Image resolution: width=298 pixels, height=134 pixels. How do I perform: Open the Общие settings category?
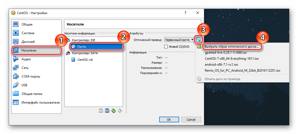pos(37,24)
